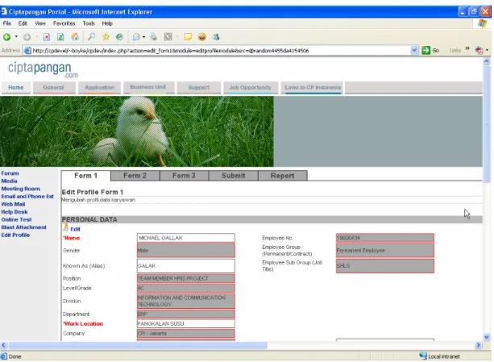Open the Edit menu
Screen dimensions: 494x362
click(x=23, y=23)
